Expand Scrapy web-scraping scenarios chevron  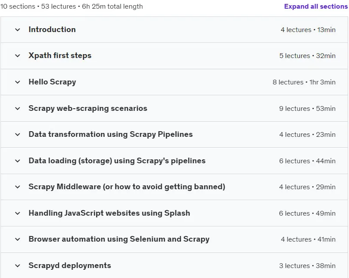[x=18, y=108]
